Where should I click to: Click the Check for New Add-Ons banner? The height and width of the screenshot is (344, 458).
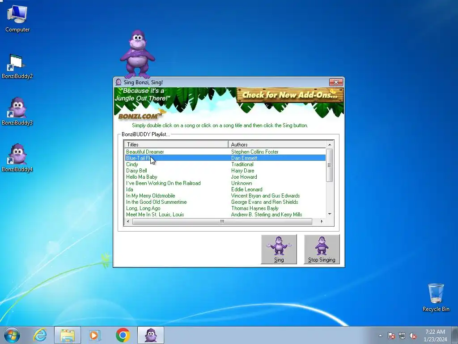click(x=290, y=95)
